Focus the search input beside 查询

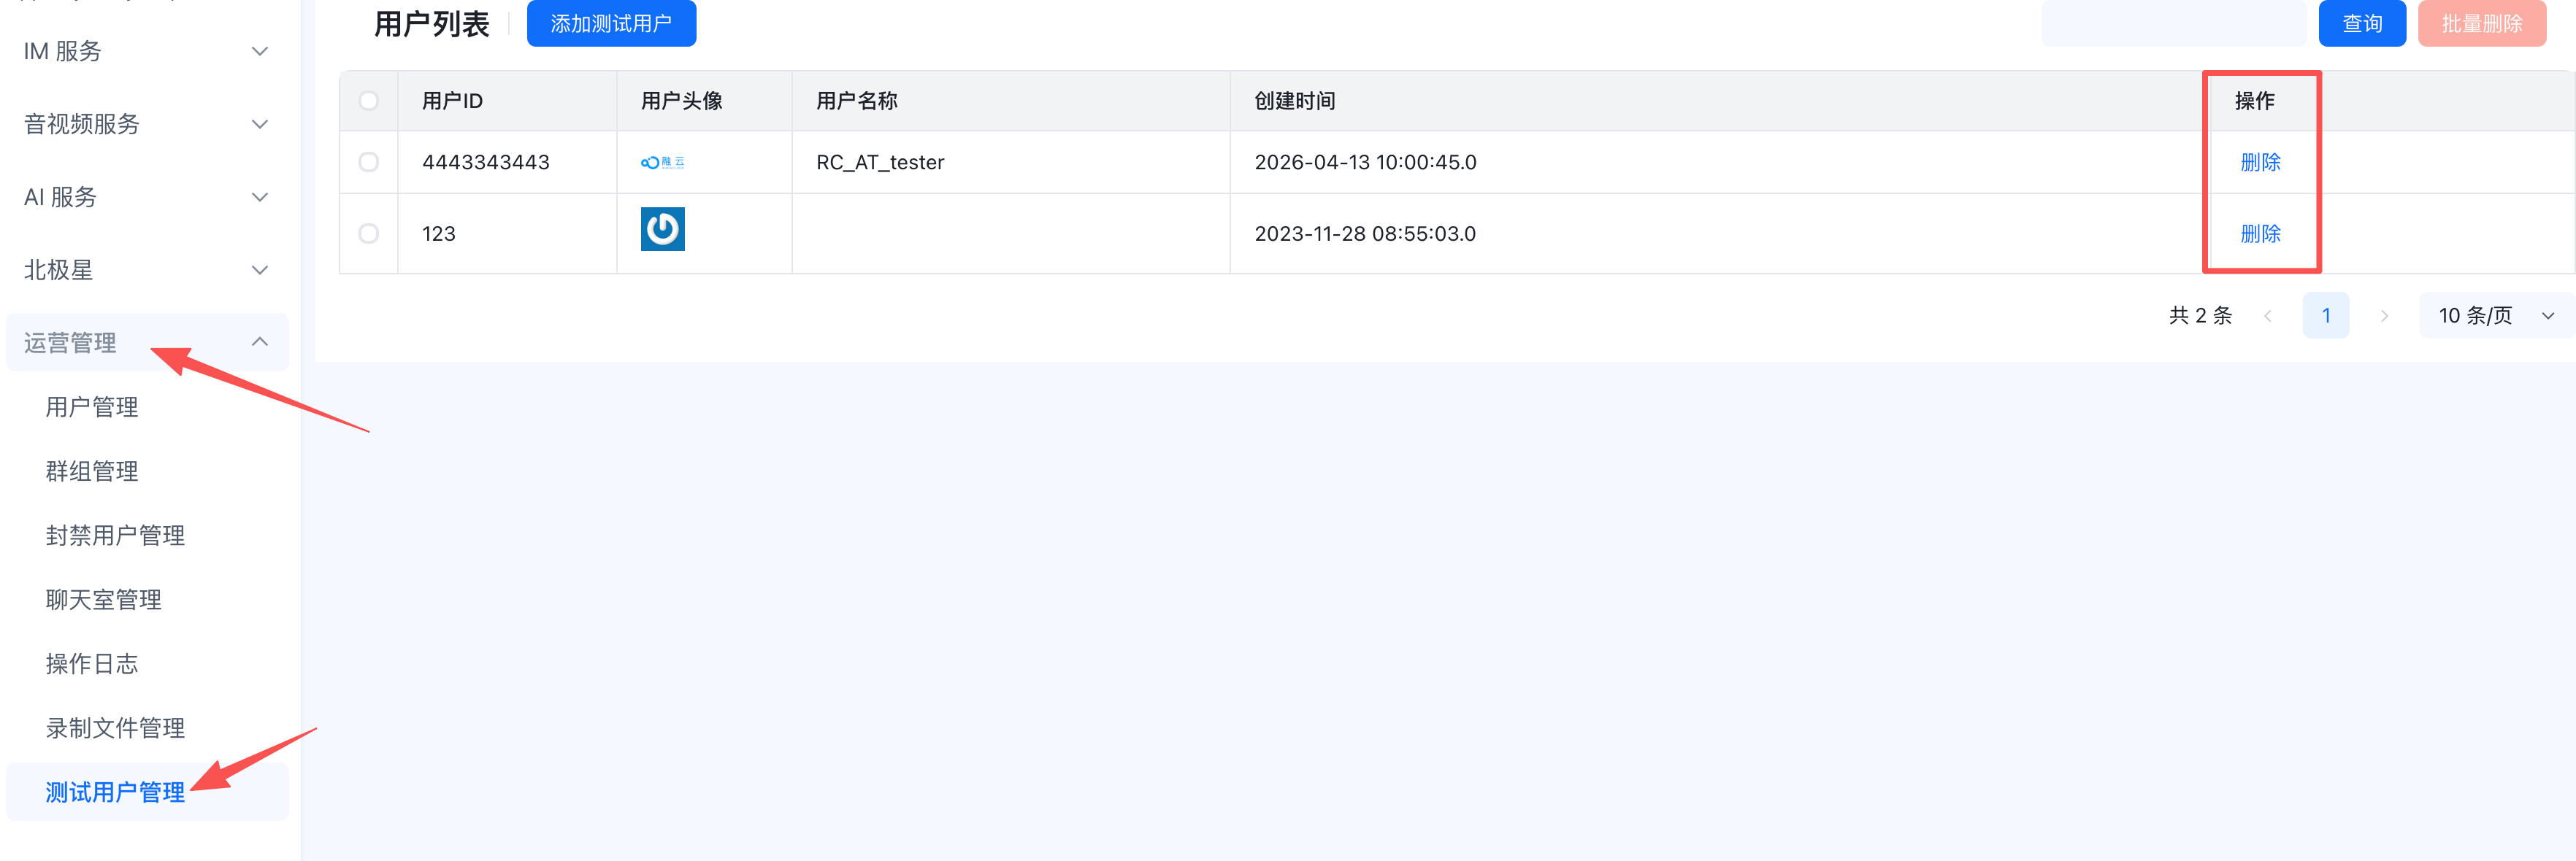2173,23
